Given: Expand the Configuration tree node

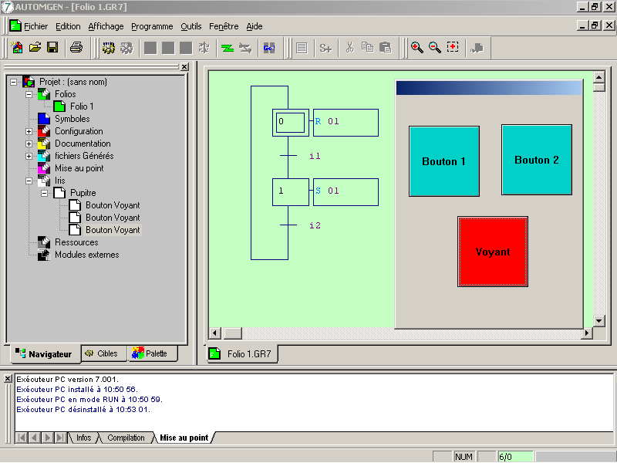Looking at the screenshot, I should click(29, 131).
